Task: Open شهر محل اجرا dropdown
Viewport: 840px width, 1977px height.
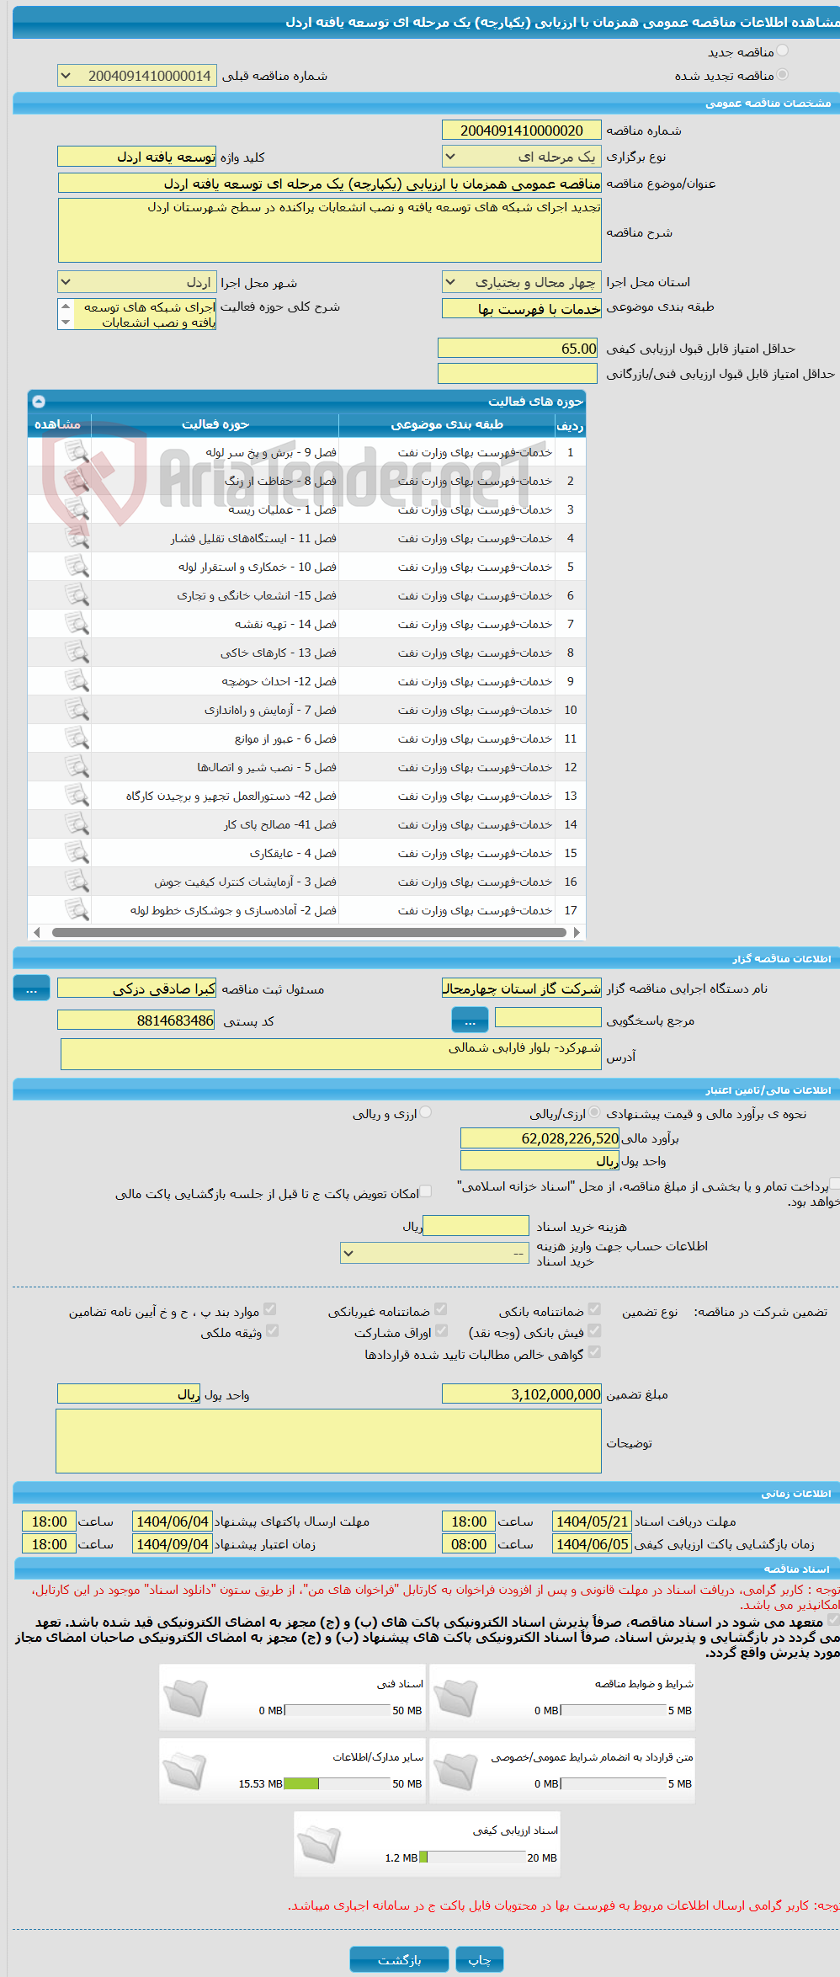Action: point(137,282)
